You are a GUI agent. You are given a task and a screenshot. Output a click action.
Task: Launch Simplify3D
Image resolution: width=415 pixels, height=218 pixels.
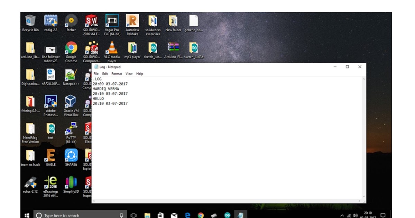point(71,182)
